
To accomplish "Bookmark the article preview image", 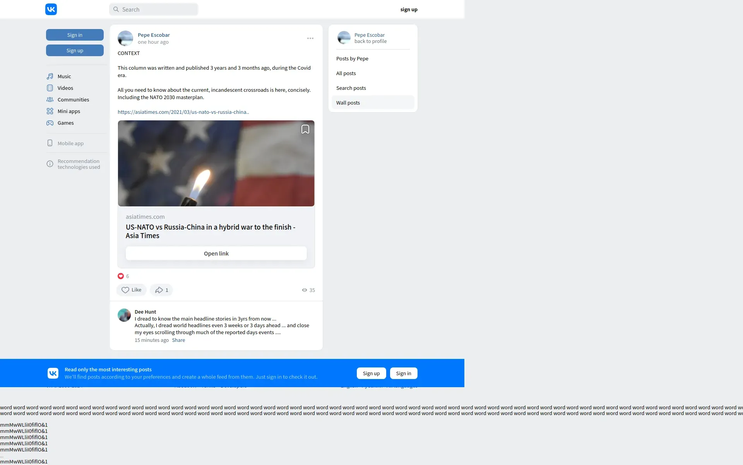I will (x=305, y=129).
